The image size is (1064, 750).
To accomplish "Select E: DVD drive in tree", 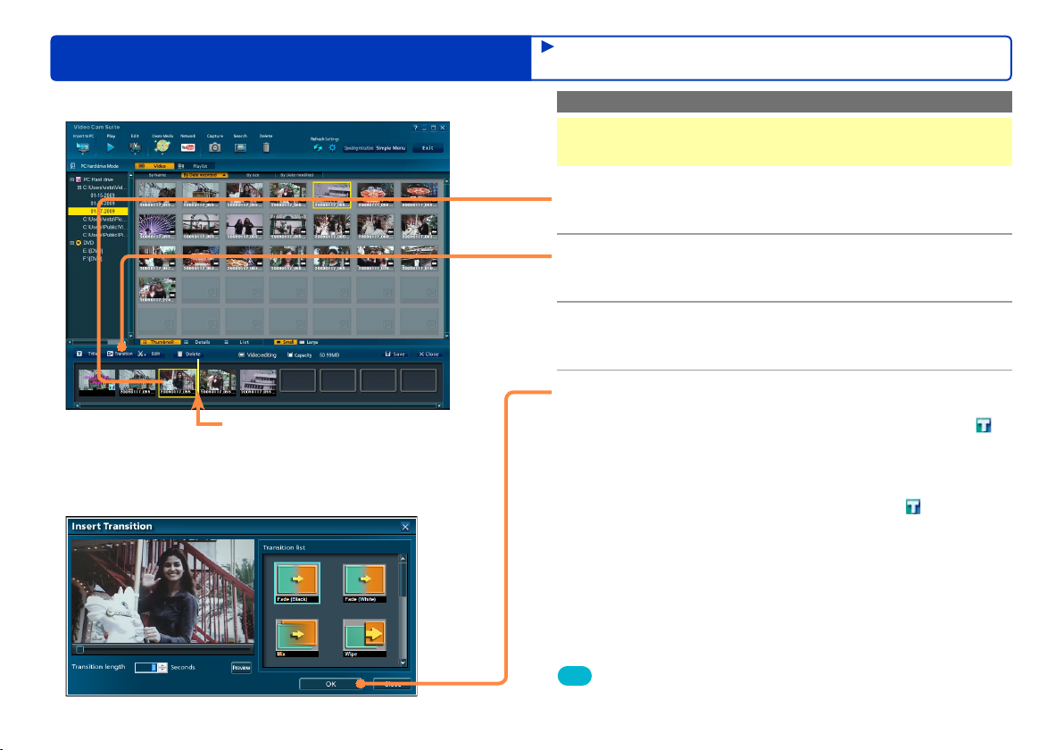I will pyautogui.click(x=92, y=251).
